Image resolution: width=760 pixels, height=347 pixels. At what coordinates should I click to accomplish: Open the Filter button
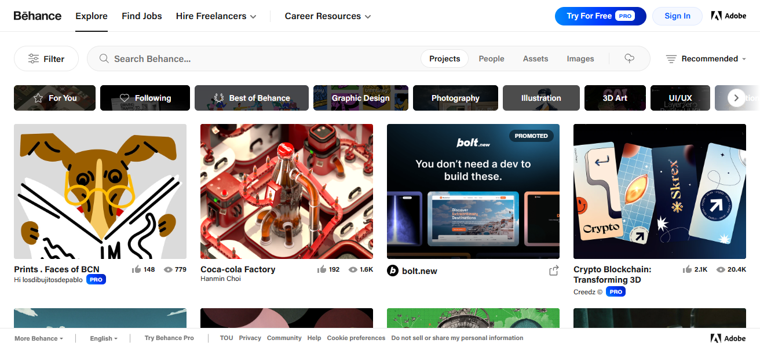click(x=46, y=59)
